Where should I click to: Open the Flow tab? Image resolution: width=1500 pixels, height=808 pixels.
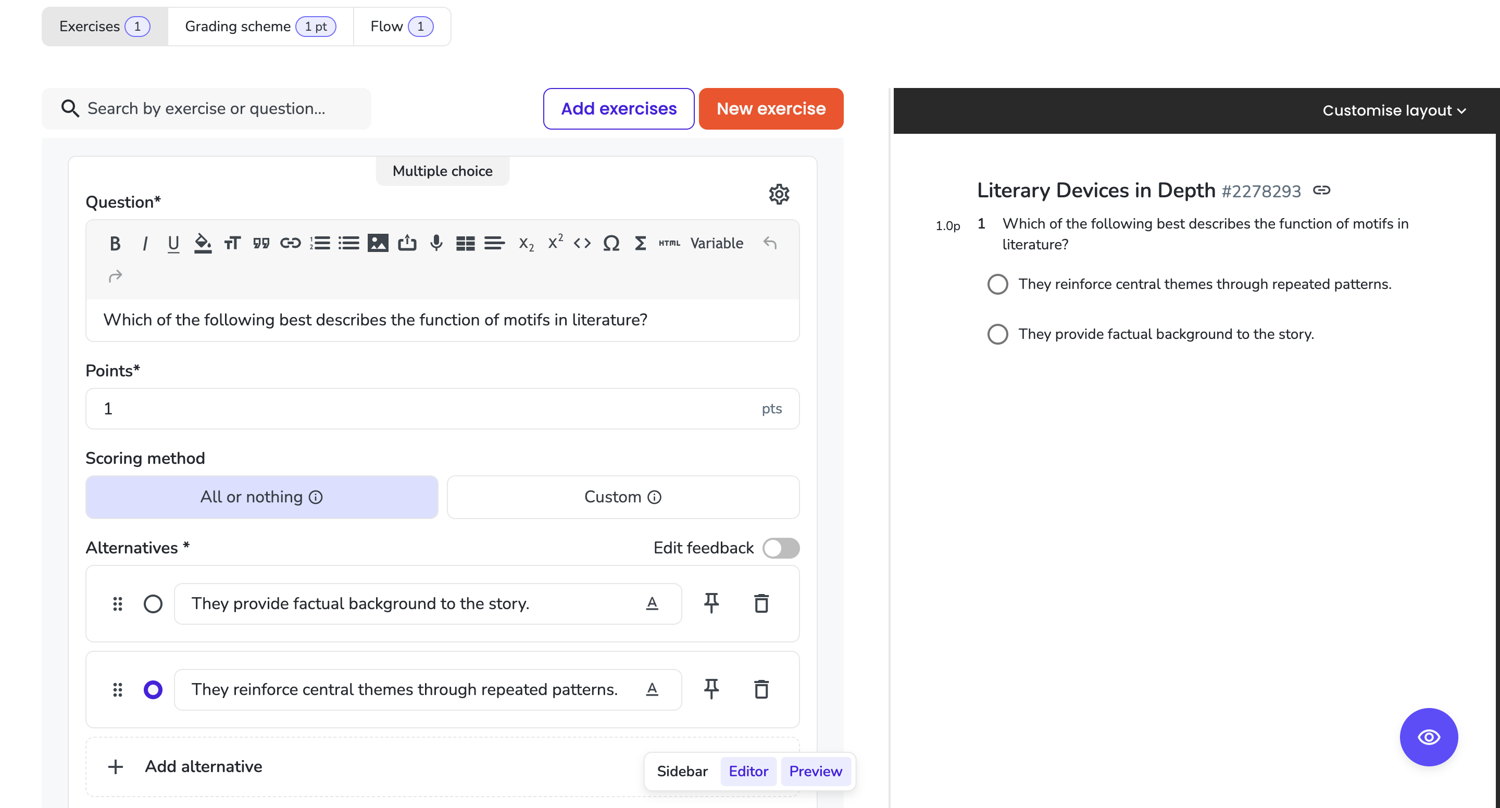[x=402, y=26]
